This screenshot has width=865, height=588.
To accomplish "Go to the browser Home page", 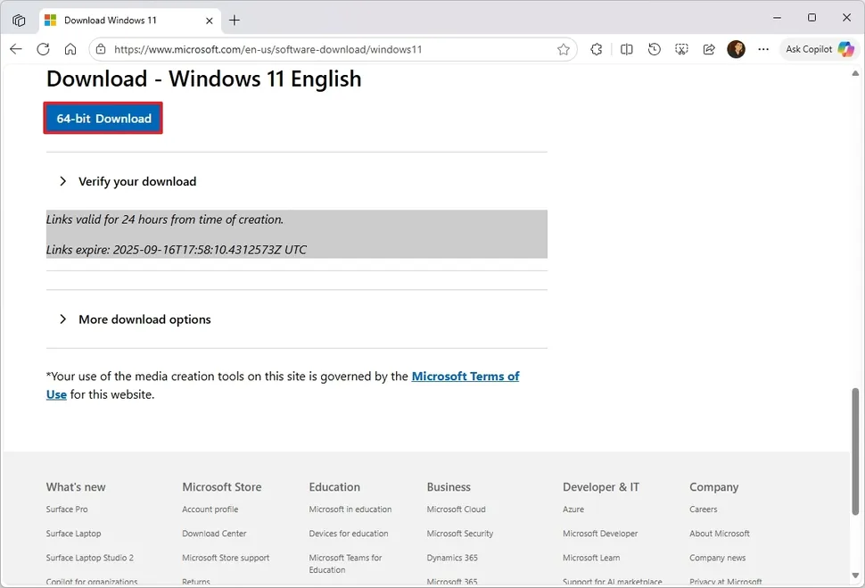I will pyautogui.click(x=70, y=50).
